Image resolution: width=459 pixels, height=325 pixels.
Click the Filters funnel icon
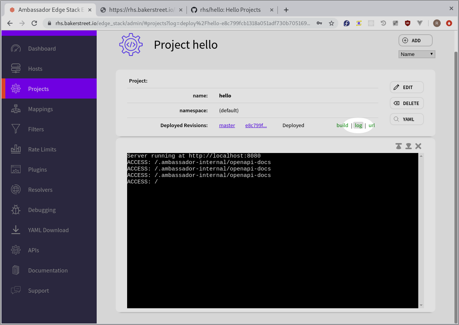(x=16, y=129)
